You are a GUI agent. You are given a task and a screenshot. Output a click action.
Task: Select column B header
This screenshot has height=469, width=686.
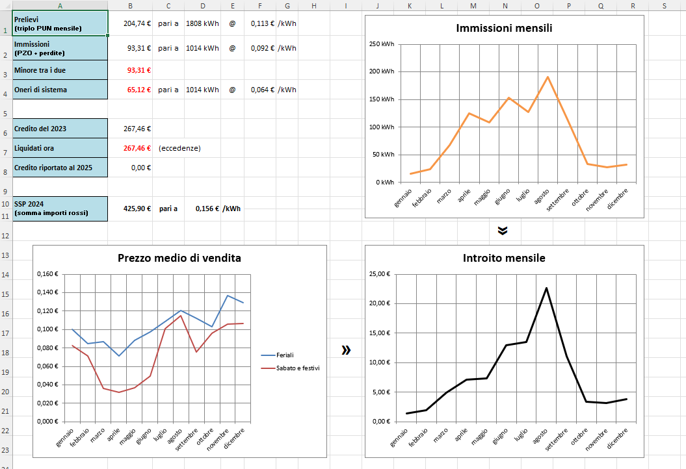(x=131, y=6)
